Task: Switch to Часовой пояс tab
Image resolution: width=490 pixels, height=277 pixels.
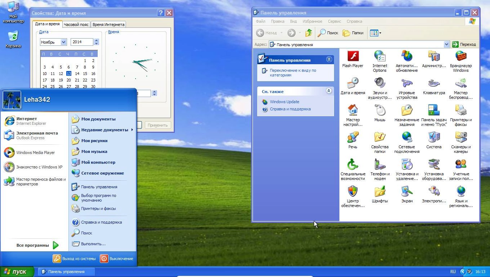Action: (x=76, y=25)
